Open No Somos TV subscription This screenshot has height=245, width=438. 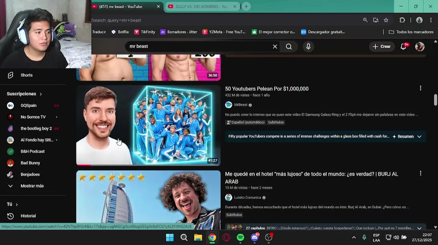33,117
